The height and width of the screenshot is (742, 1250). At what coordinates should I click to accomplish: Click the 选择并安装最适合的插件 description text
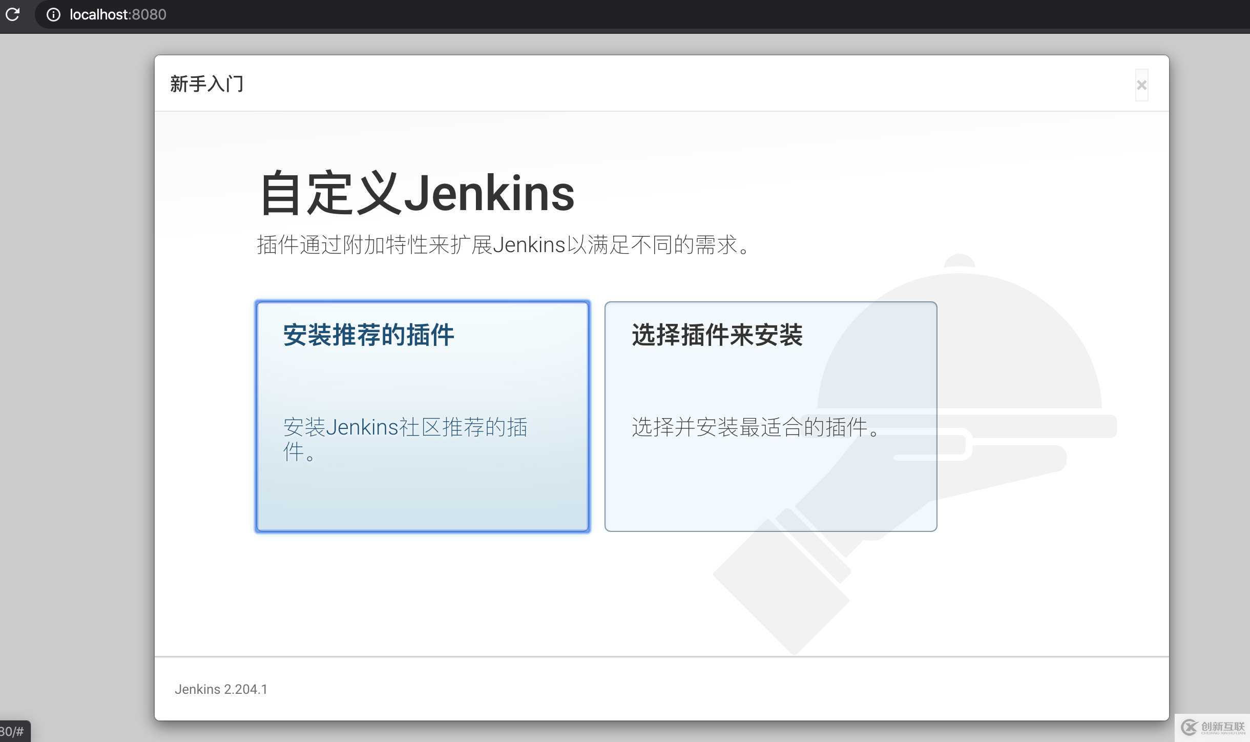[x=756, y=427]
